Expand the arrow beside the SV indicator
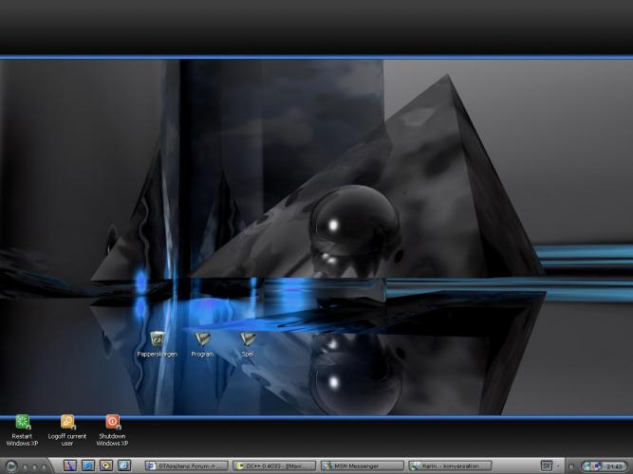633x474 pixels. pos(557,465)
